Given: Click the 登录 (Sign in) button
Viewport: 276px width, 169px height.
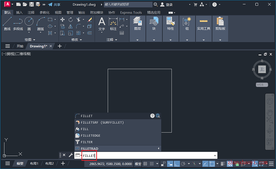Looking at the screenshot, I should click(166, 4).
